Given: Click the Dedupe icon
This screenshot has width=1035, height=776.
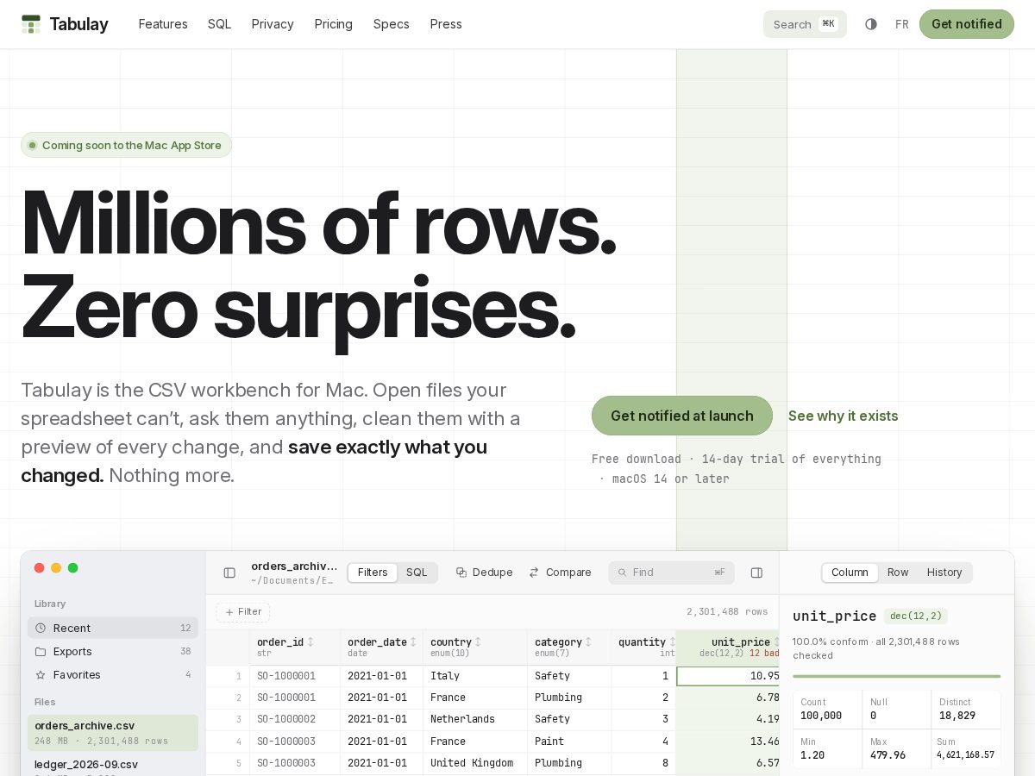Looking at the screenshot, I should 461,573.
